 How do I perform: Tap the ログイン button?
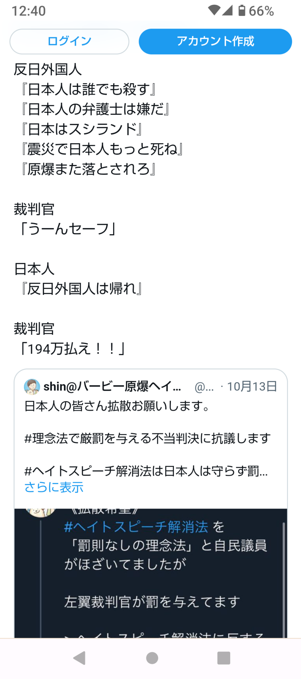[x=69, y=41]
